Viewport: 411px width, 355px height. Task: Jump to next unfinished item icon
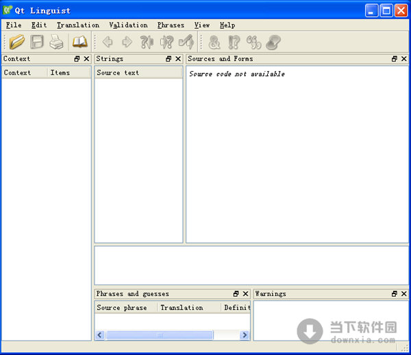tap(167, 42)
